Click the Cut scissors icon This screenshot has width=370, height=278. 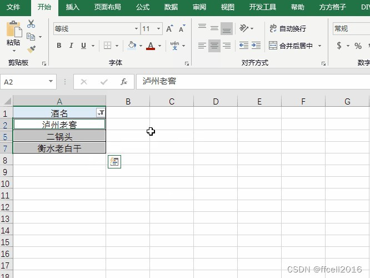31,23
